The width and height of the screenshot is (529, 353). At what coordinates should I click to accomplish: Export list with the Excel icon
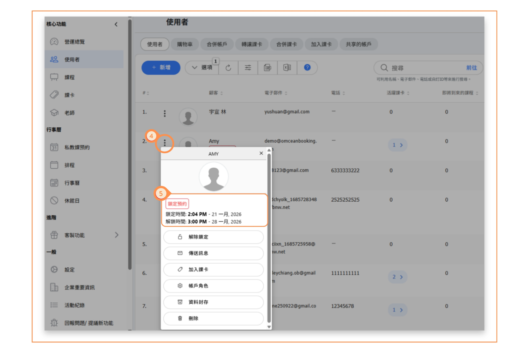287,68
